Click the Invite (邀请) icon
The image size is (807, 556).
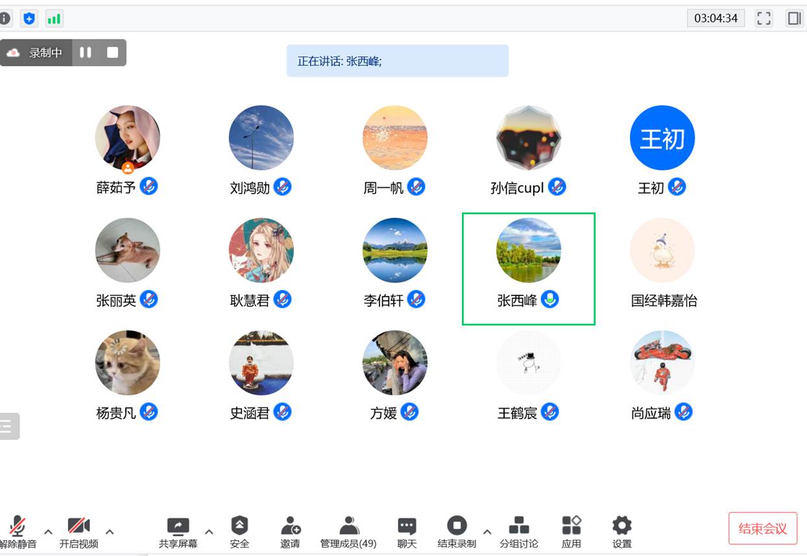click(290, 526)
